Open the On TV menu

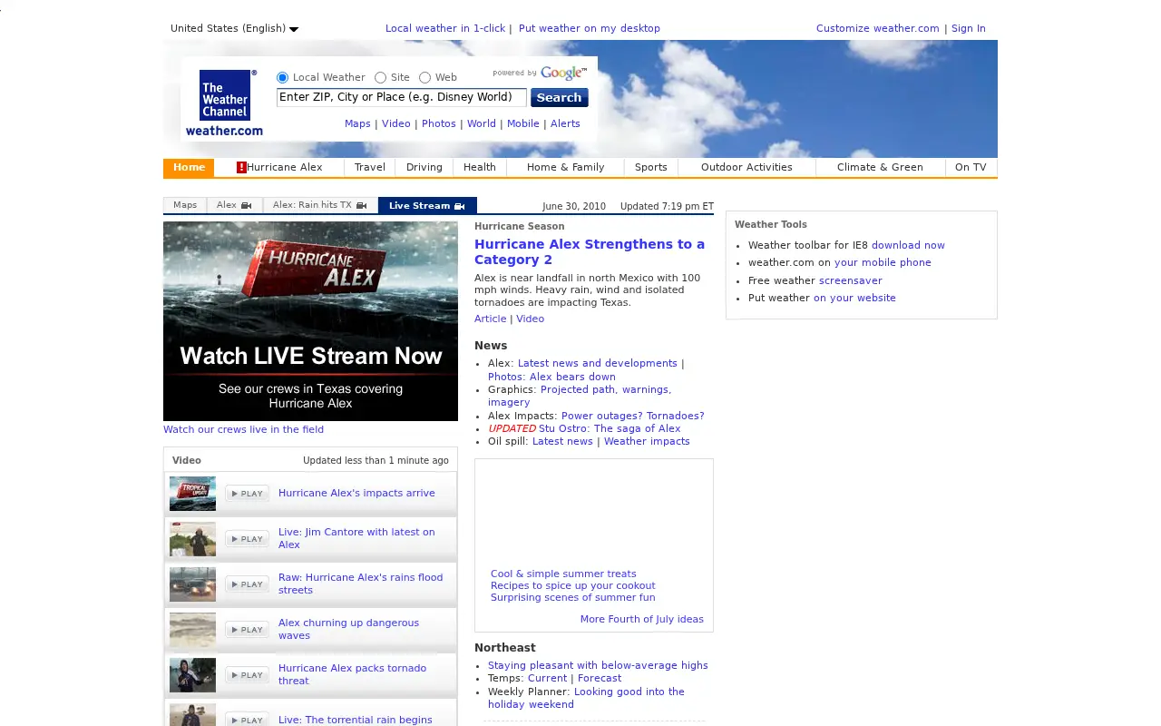(x=971, y=167)
